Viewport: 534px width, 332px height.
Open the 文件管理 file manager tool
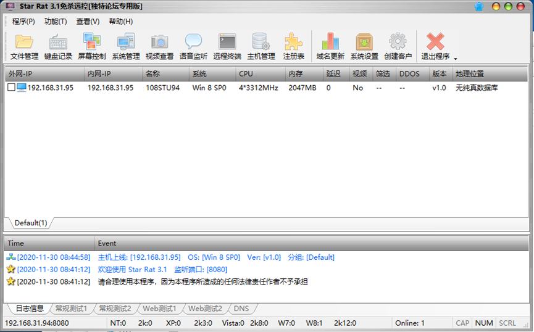[x=24, y=46]
